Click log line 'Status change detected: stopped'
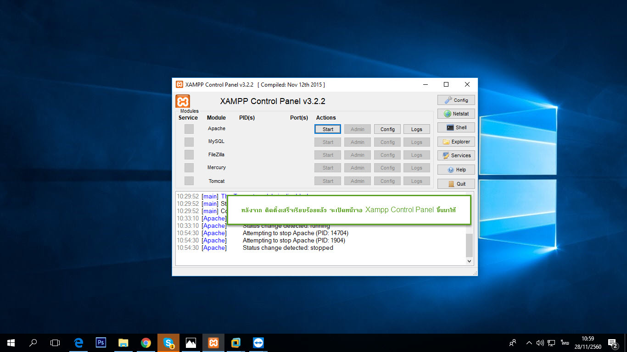The height and width of the screenshot is (352, 627). point(288,248)
